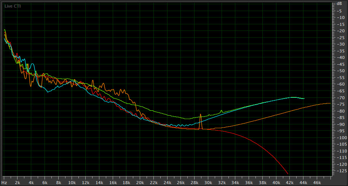The width and height of the screenshot is (348, 186).
Task: Select the 38k frequency axis label
Action: (x=263, y=183)
